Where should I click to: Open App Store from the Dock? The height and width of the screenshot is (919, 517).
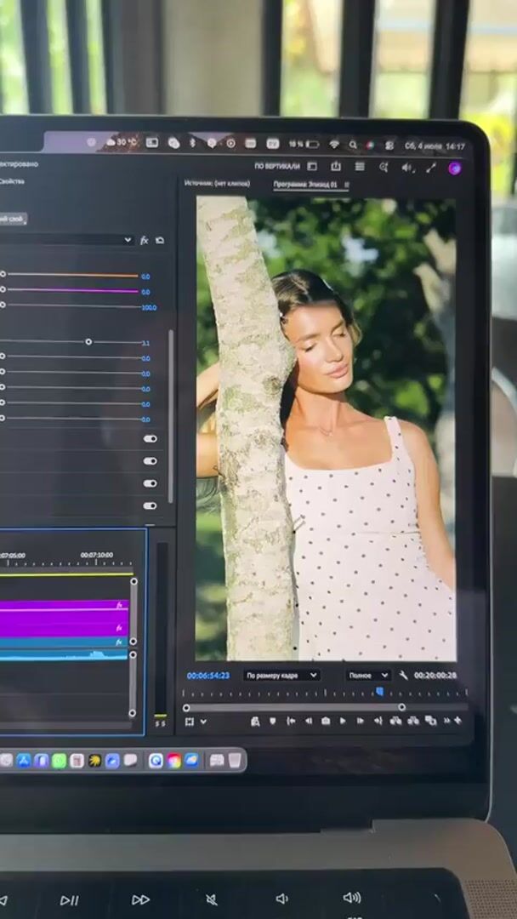24,761
